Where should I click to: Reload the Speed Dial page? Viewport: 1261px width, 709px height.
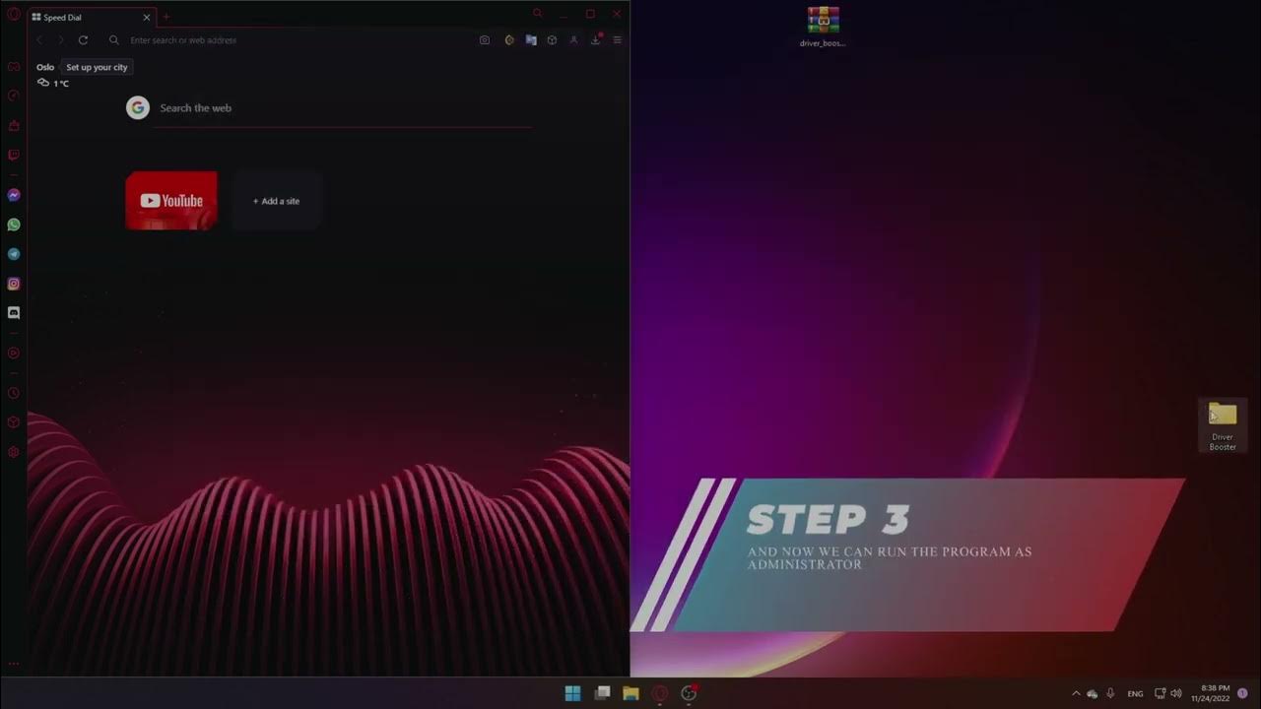[83, 40]
